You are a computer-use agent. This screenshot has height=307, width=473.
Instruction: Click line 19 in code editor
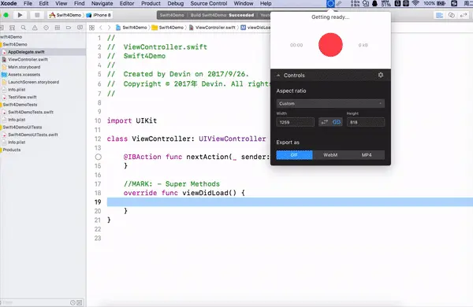(x=290, y=202)
